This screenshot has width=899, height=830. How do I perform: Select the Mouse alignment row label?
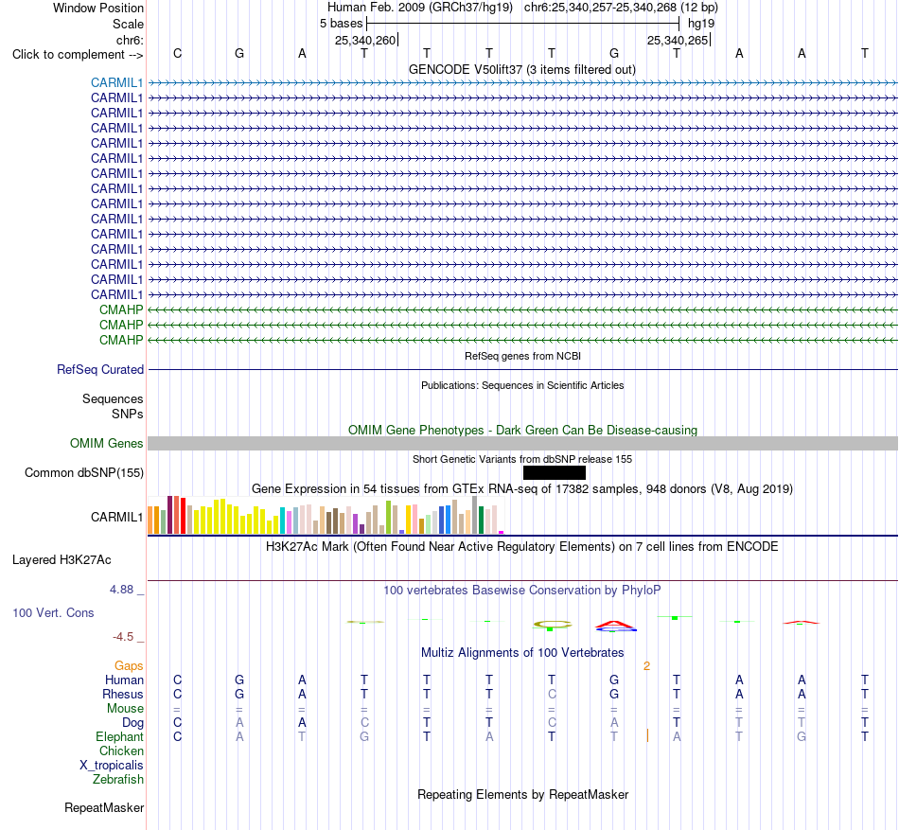[x=125, y=708]
